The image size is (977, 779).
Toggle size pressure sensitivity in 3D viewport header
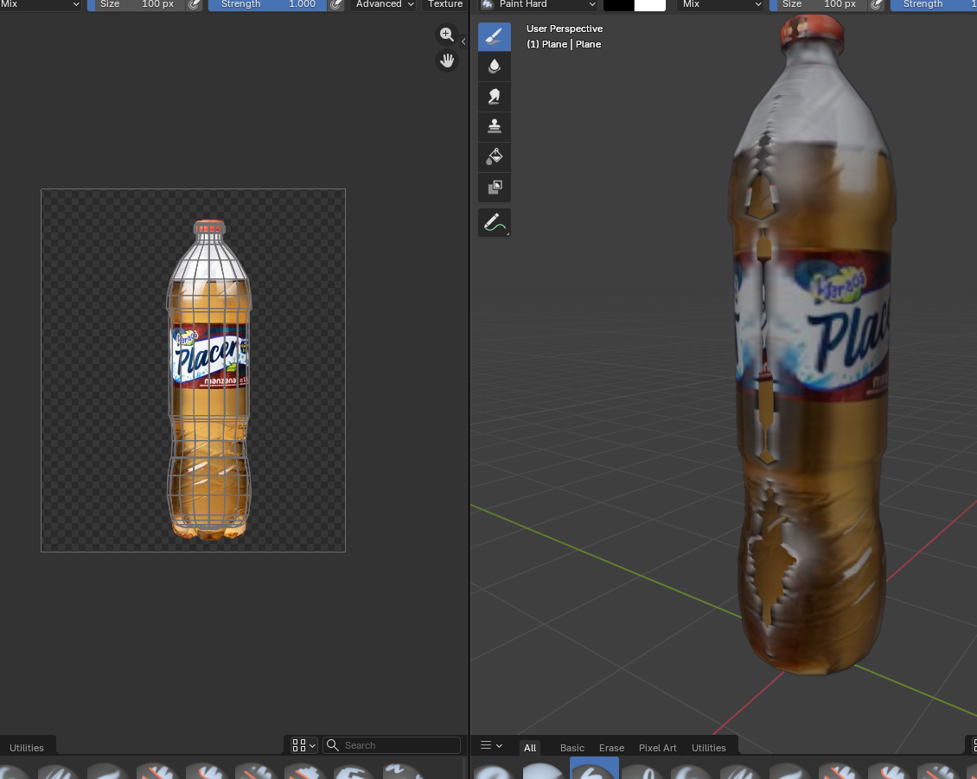pyautogui.click(x=877, y=4)
